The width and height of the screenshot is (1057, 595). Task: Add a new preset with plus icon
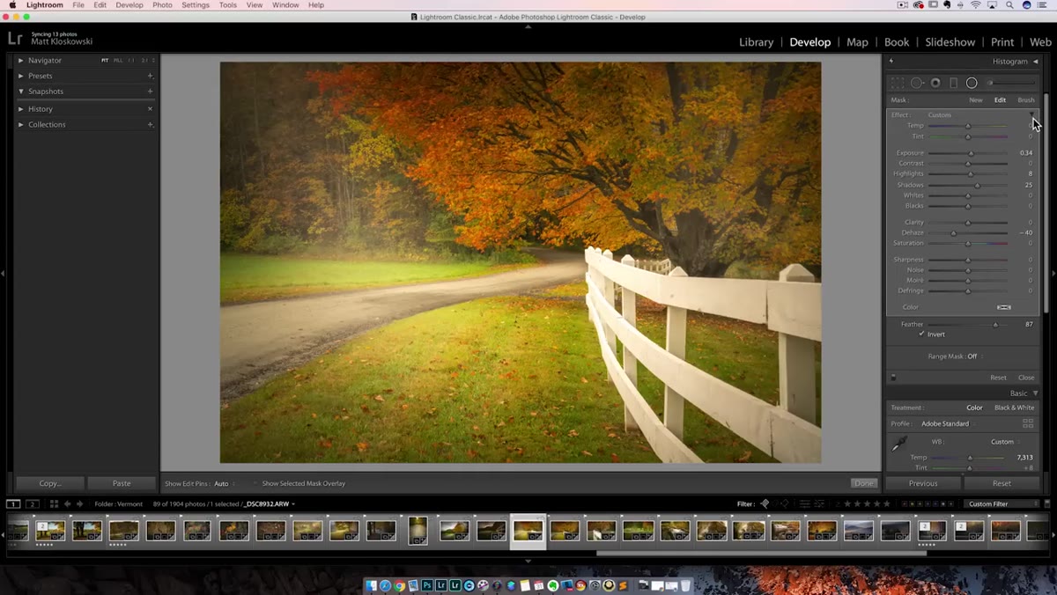pos(150,76)
